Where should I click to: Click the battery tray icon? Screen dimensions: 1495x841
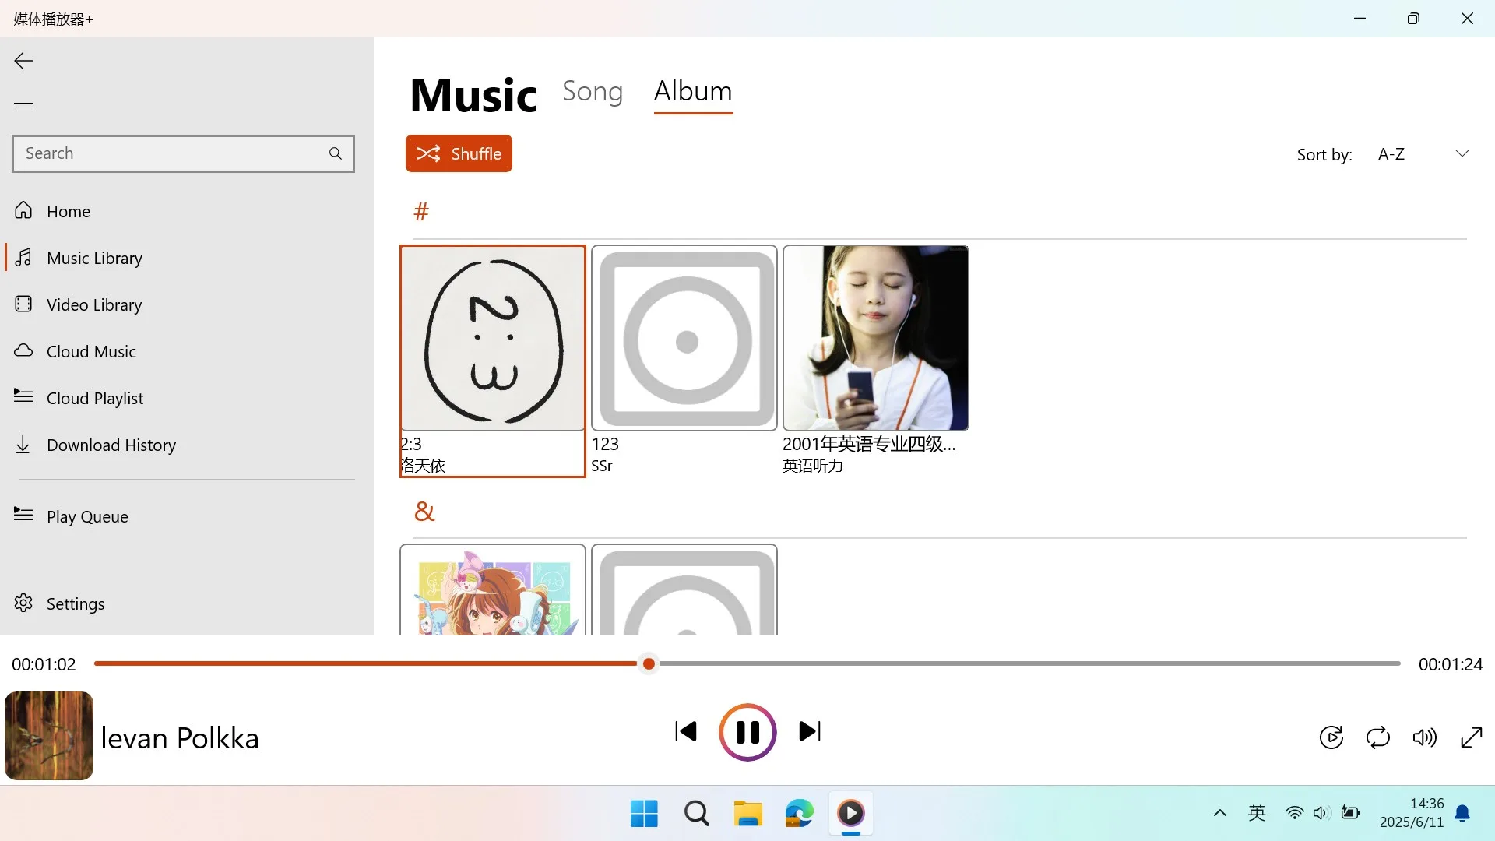[x=1351, y=814]
